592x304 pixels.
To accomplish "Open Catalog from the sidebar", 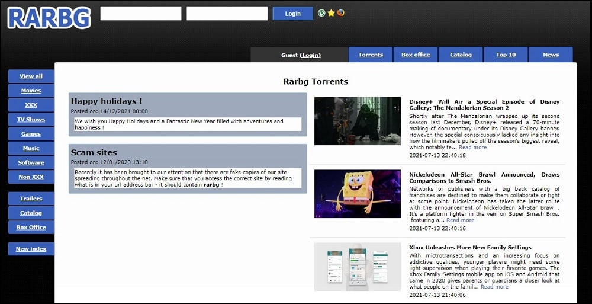I will coord(31,213).
